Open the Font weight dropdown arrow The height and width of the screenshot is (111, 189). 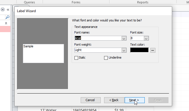point(124,50)
